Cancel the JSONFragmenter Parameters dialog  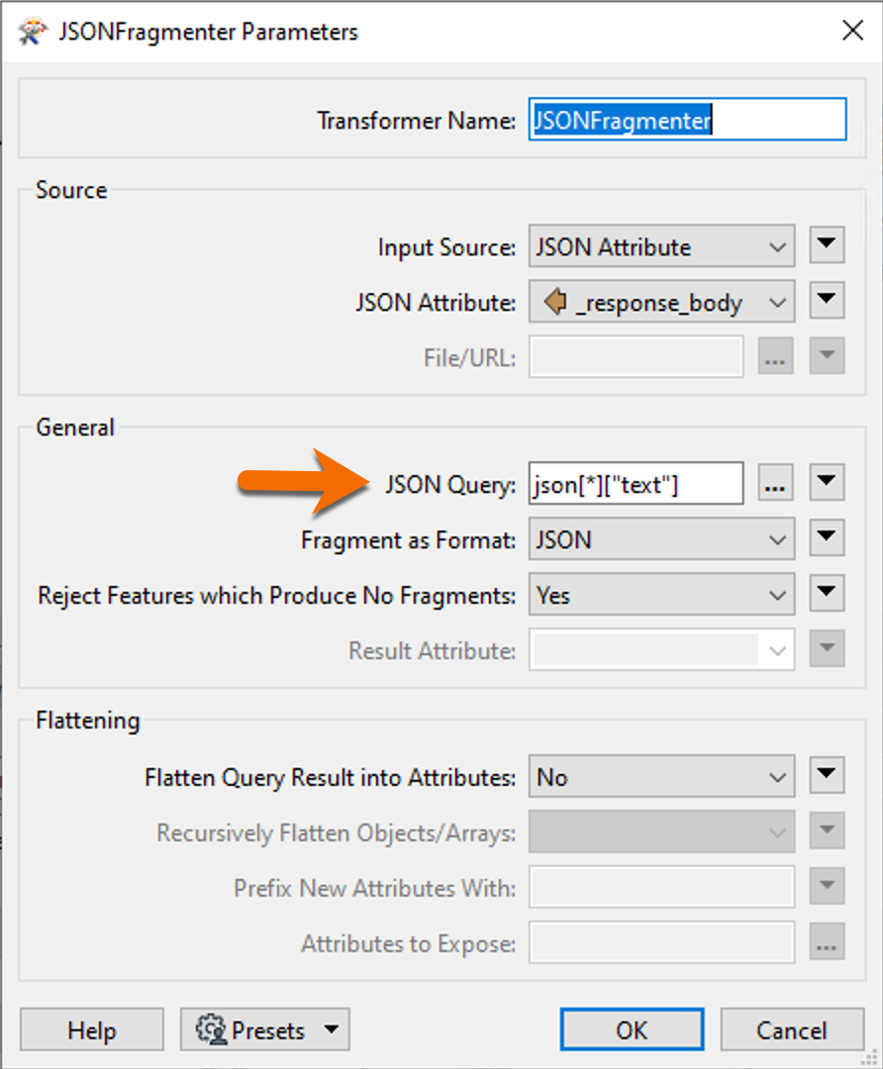pyautogui.click(x=792, y=1029)
